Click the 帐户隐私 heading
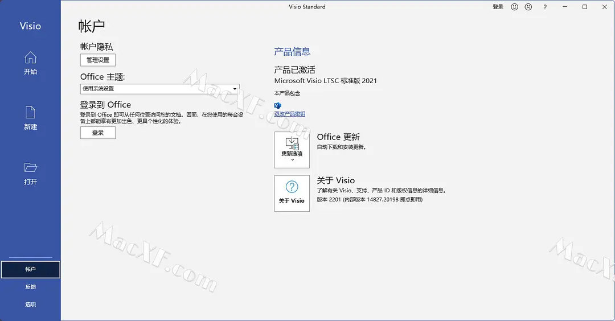Screen dimensions: 615x321 (x=96, y=47)
